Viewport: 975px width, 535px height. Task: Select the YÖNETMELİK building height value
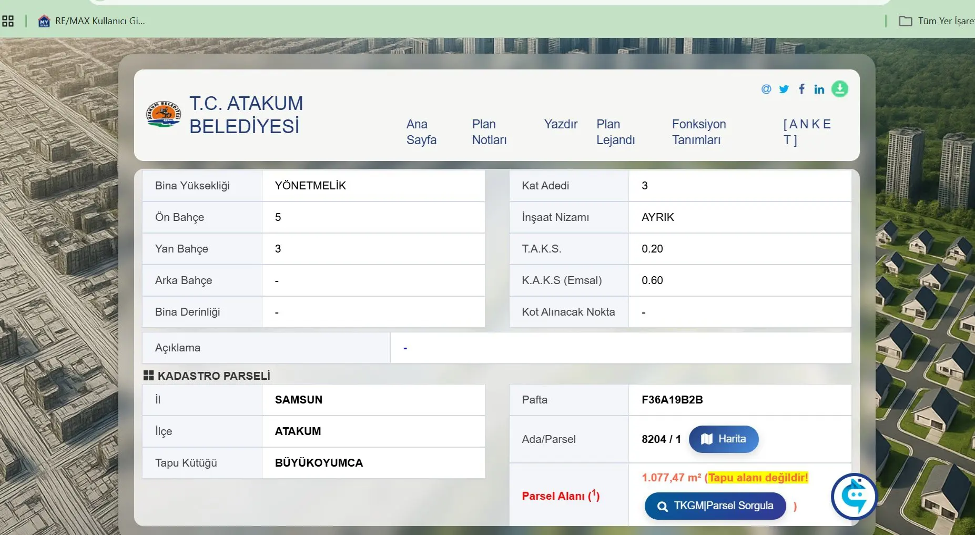coord(310,186)
